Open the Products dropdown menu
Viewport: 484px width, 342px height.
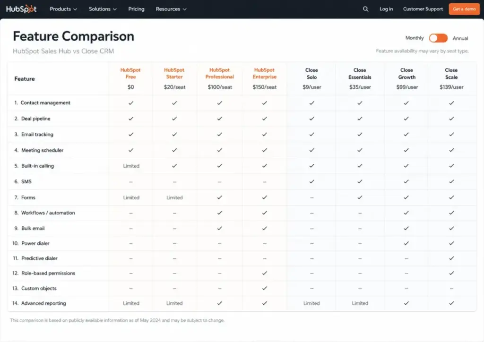[x=63, y=9]
